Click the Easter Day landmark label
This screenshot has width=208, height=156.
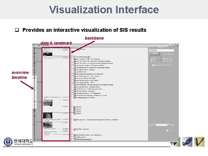point(47,49)
